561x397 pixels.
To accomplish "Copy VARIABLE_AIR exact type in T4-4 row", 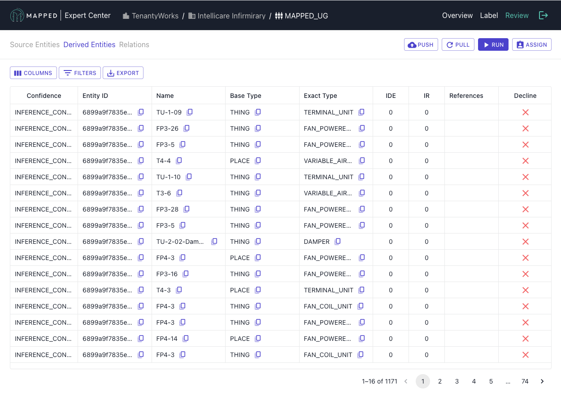I will coord(362,160).
